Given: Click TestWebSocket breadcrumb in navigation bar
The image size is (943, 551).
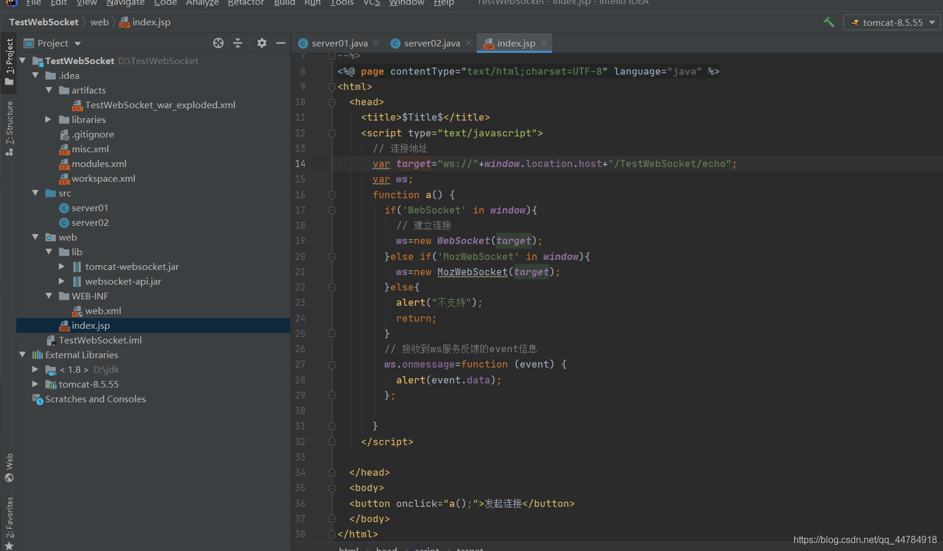Looking at the screenshot, I should [x=44, y=22].
